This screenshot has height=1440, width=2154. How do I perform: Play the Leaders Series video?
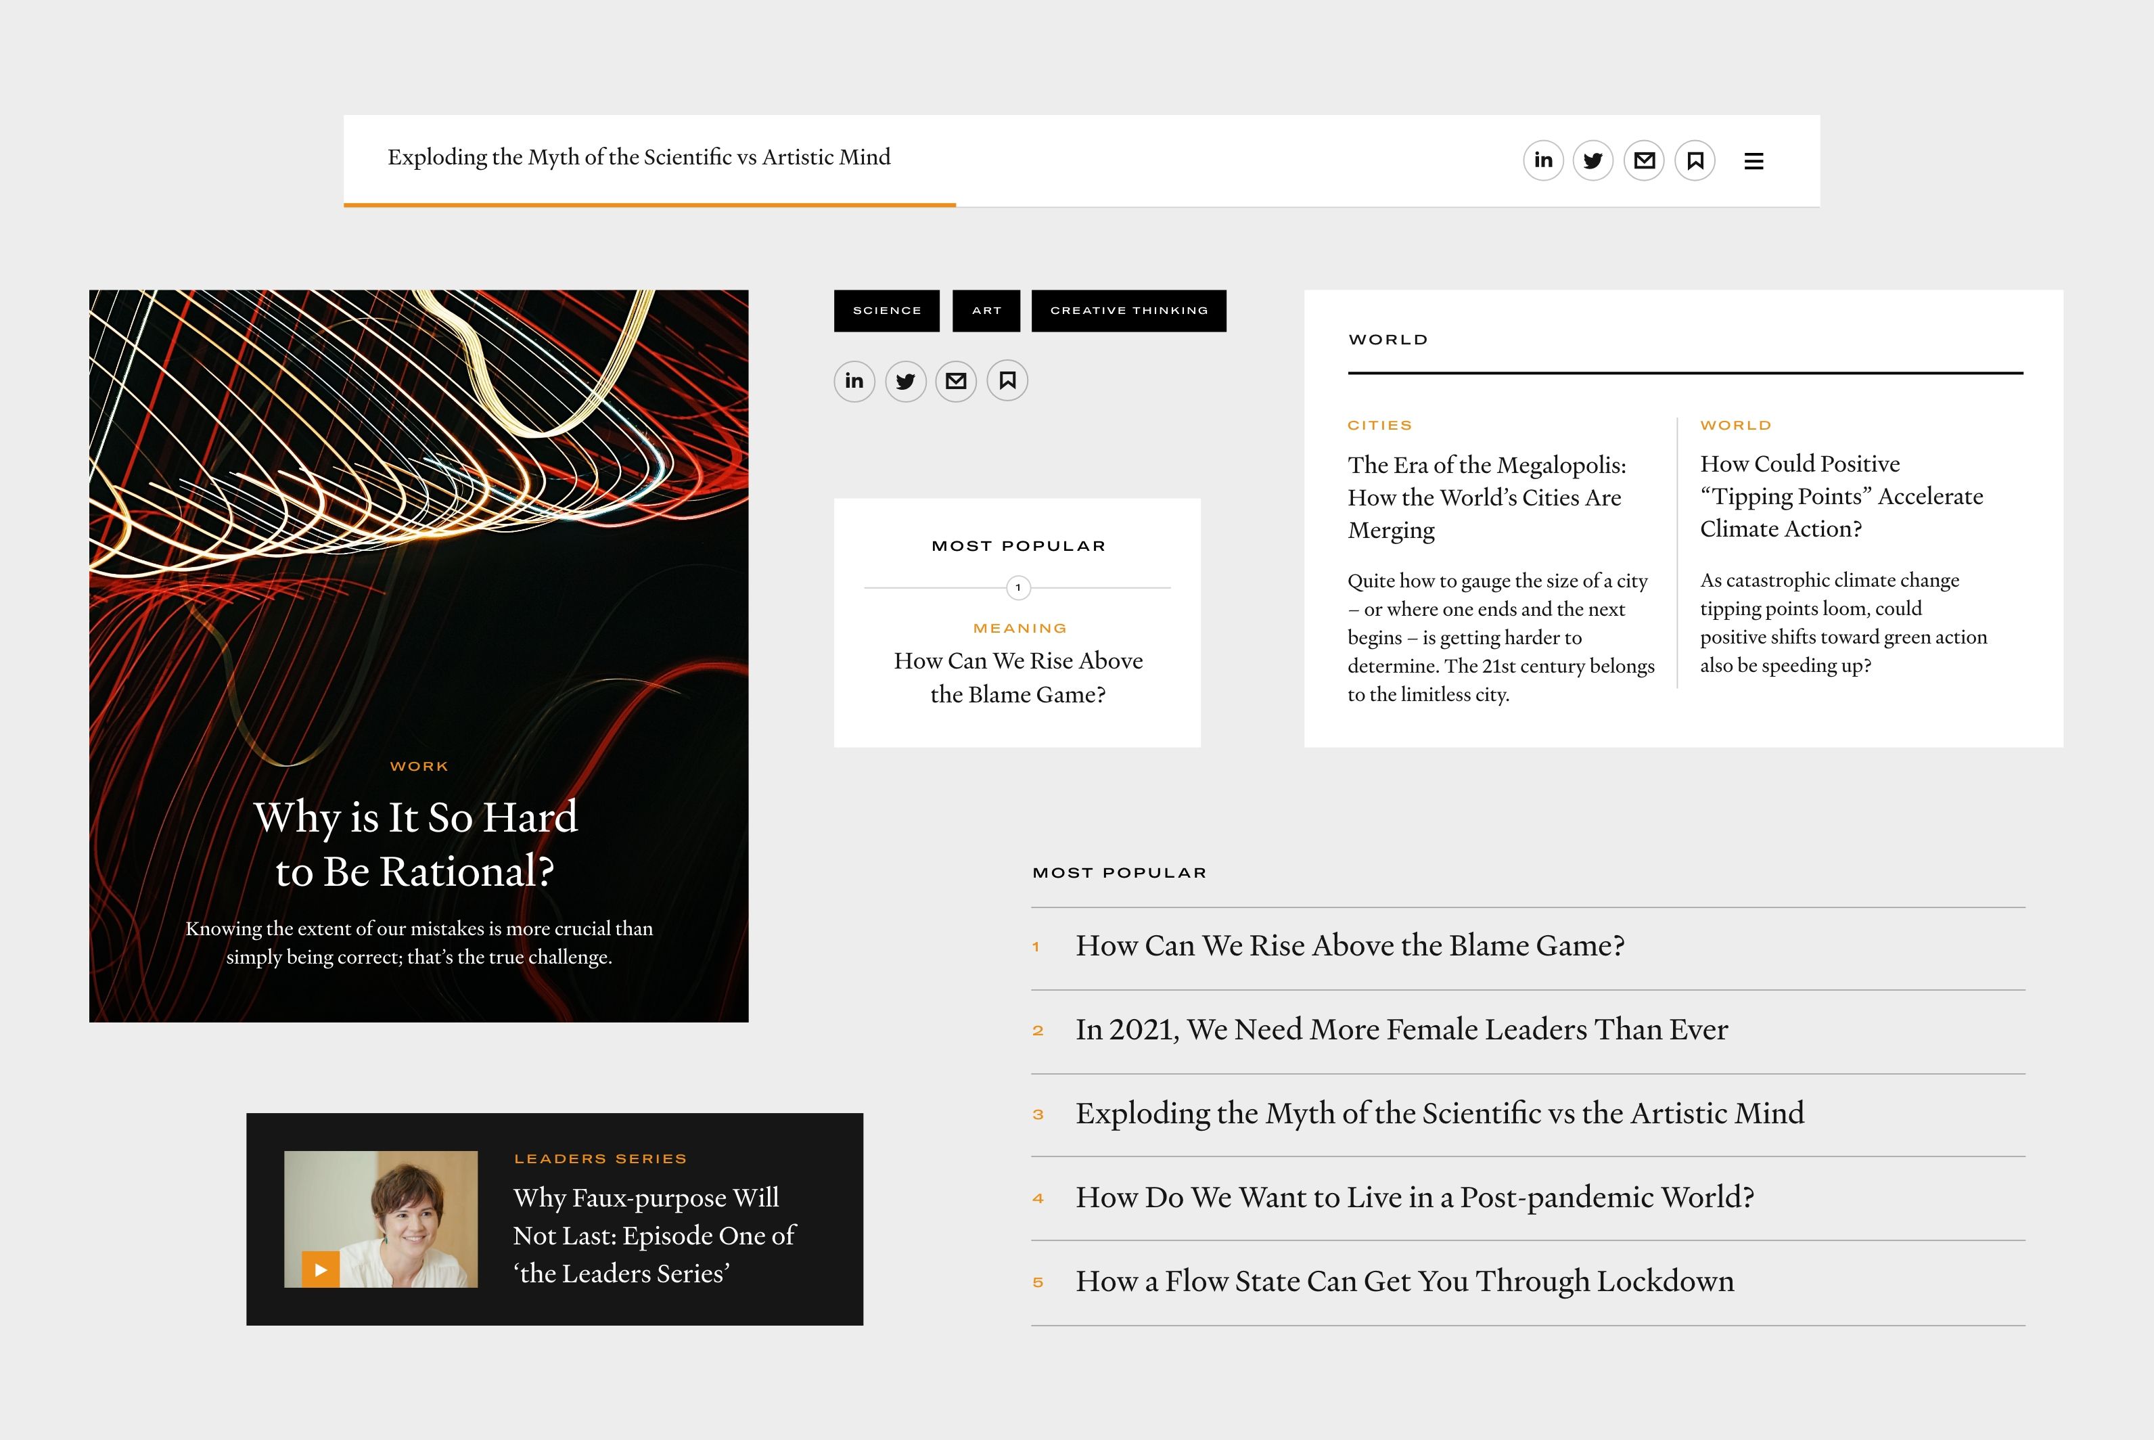click(x=321, y=1269)
